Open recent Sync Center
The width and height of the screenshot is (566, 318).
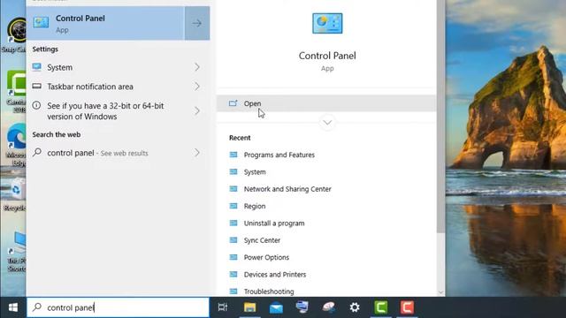tap(262, 240)
